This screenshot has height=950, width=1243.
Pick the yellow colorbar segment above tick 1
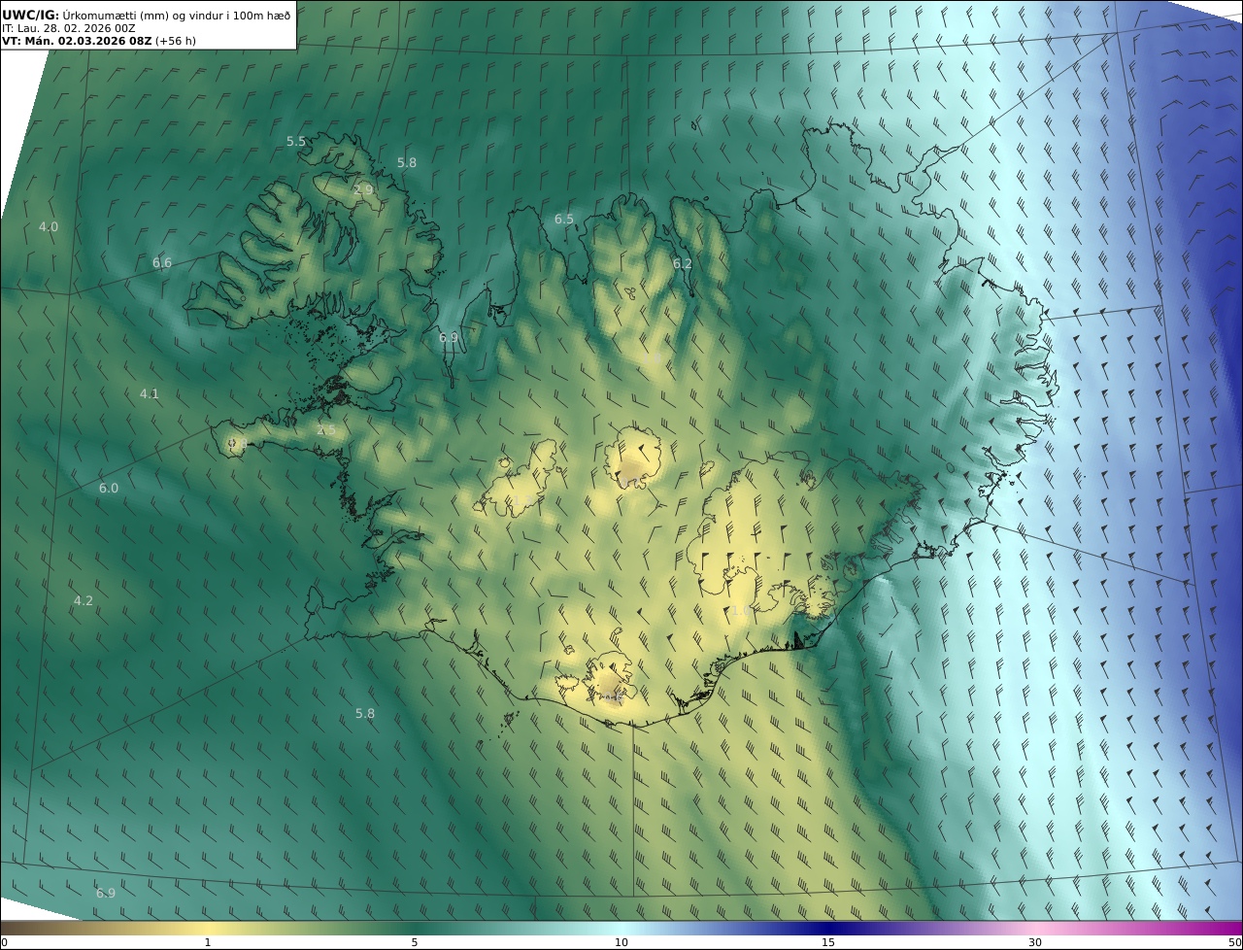coord(208,928)
